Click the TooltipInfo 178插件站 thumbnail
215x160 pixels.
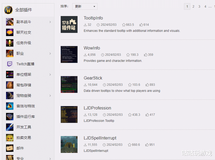(69, 24)
